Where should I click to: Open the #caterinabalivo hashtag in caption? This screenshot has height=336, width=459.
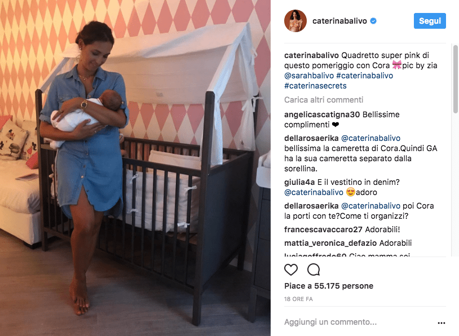[364, 76]
